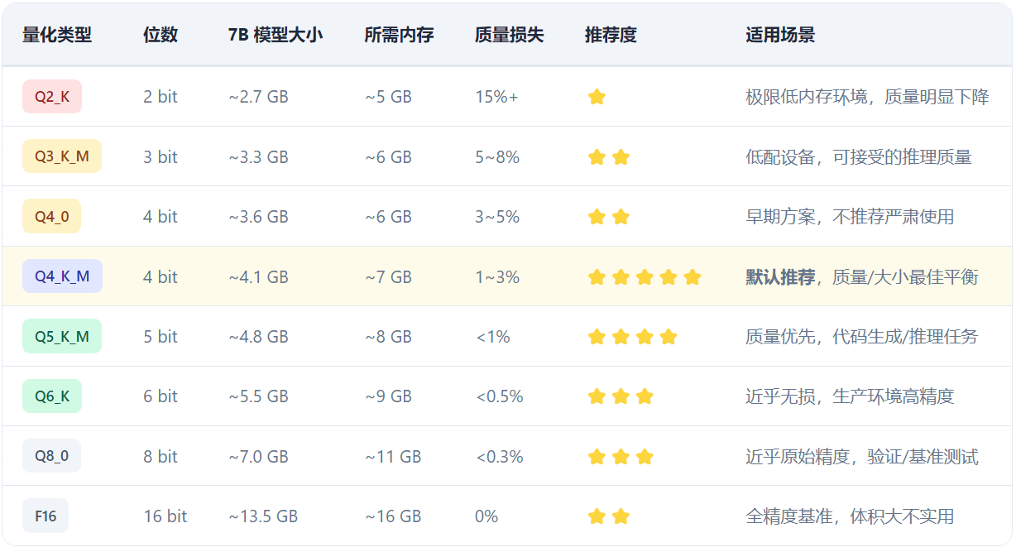Click the first star in the Q4_K_M row

click(597, 277)
